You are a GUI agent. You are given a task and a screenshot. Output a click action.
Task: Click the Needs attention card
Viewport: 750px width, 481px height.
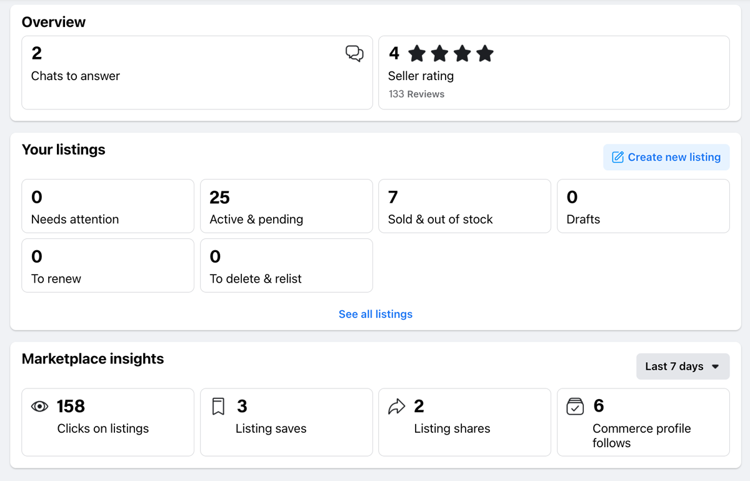tap(107, 206)
